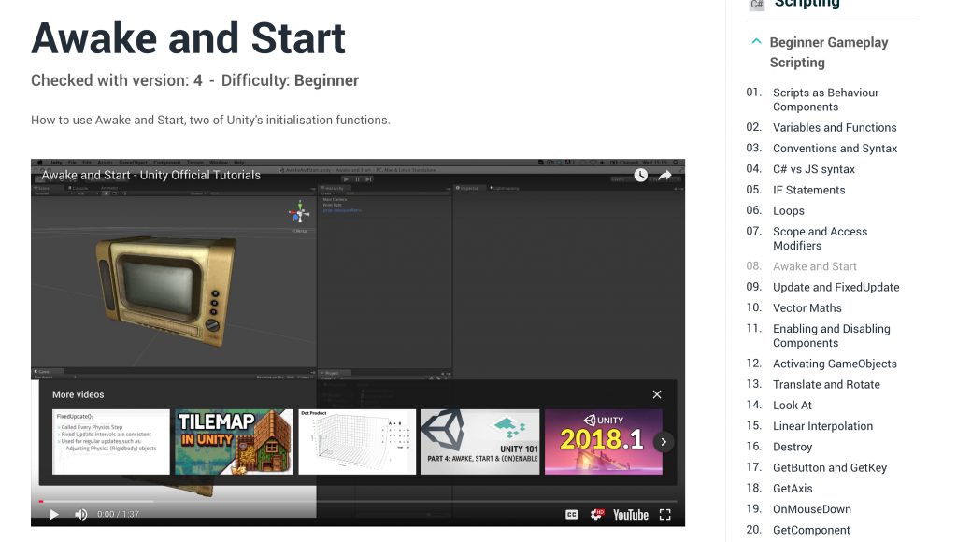Open the Vector Maths lesson
The width and height of the screenshot is (957, 542).
click(x=807, y=307)
